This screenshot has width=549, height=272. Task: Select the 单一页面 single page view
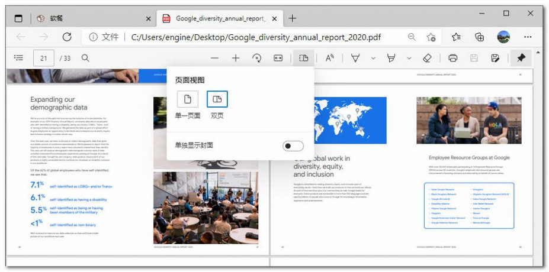tap(188, 99)
